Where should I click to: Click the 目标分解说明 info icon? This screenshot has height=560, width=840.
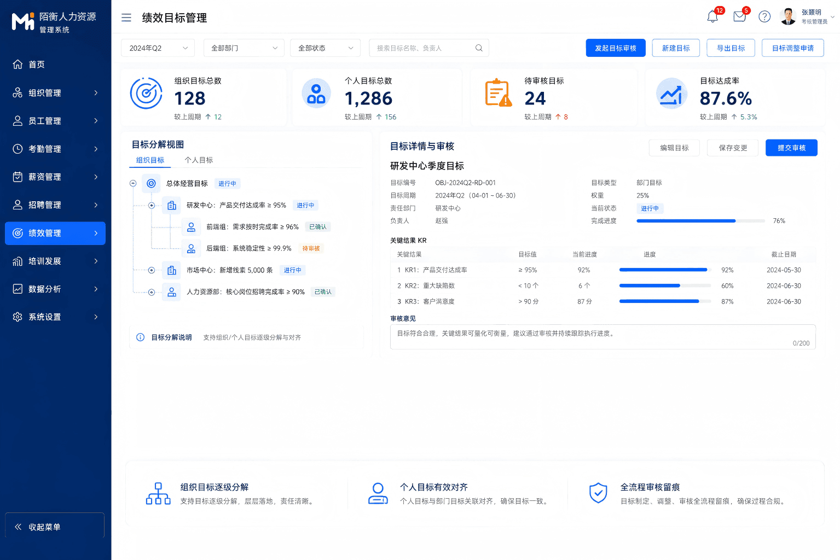point(140,337)
